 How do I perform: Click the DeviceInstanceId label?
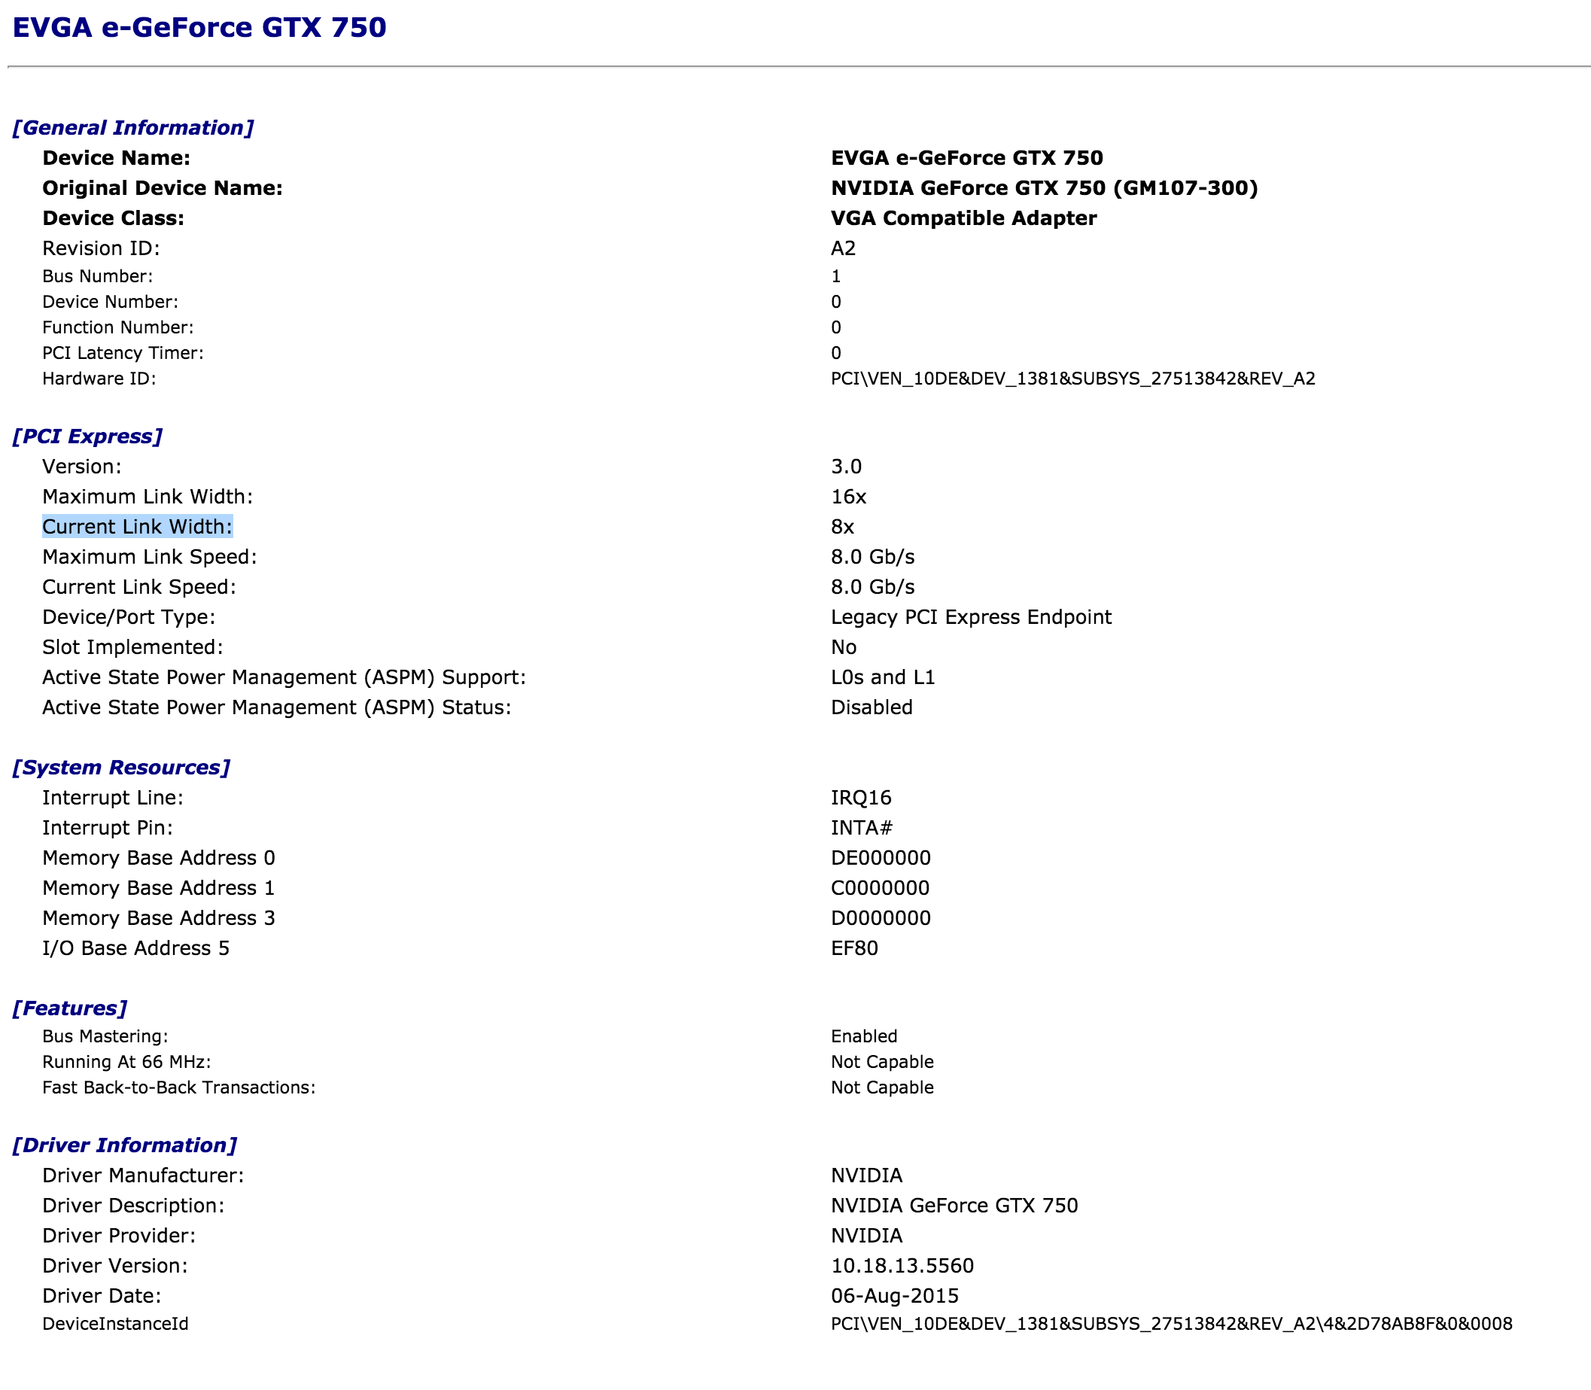(x=115, y=1324)
